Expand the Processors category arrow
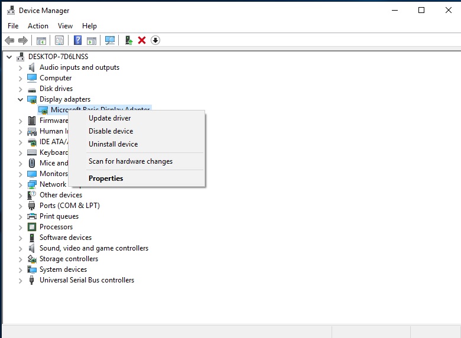 (21, 227)
